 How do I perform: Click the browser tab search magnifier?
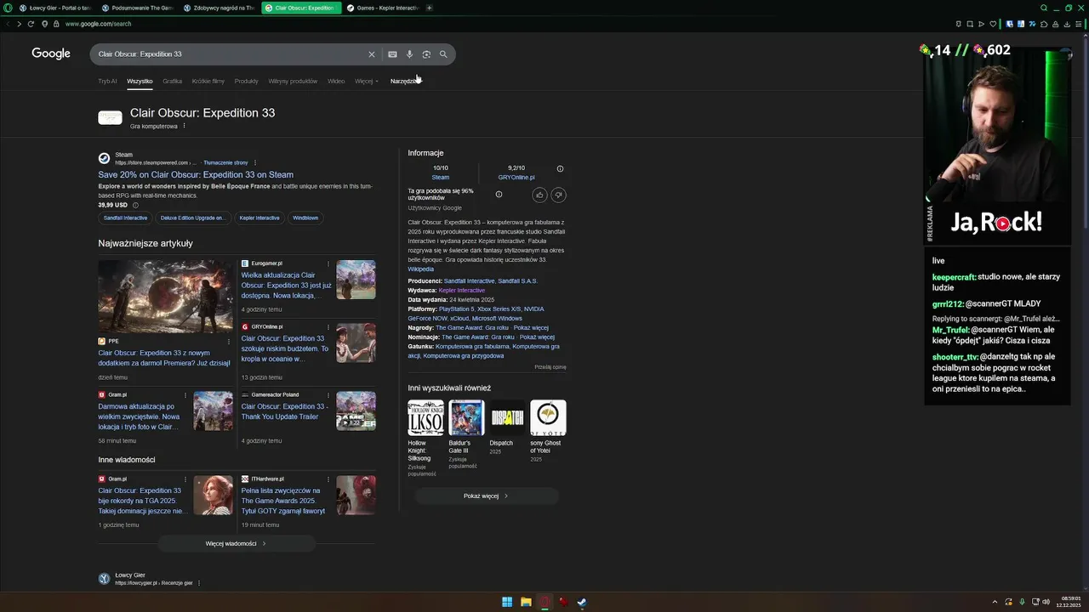coord(1044,8)
